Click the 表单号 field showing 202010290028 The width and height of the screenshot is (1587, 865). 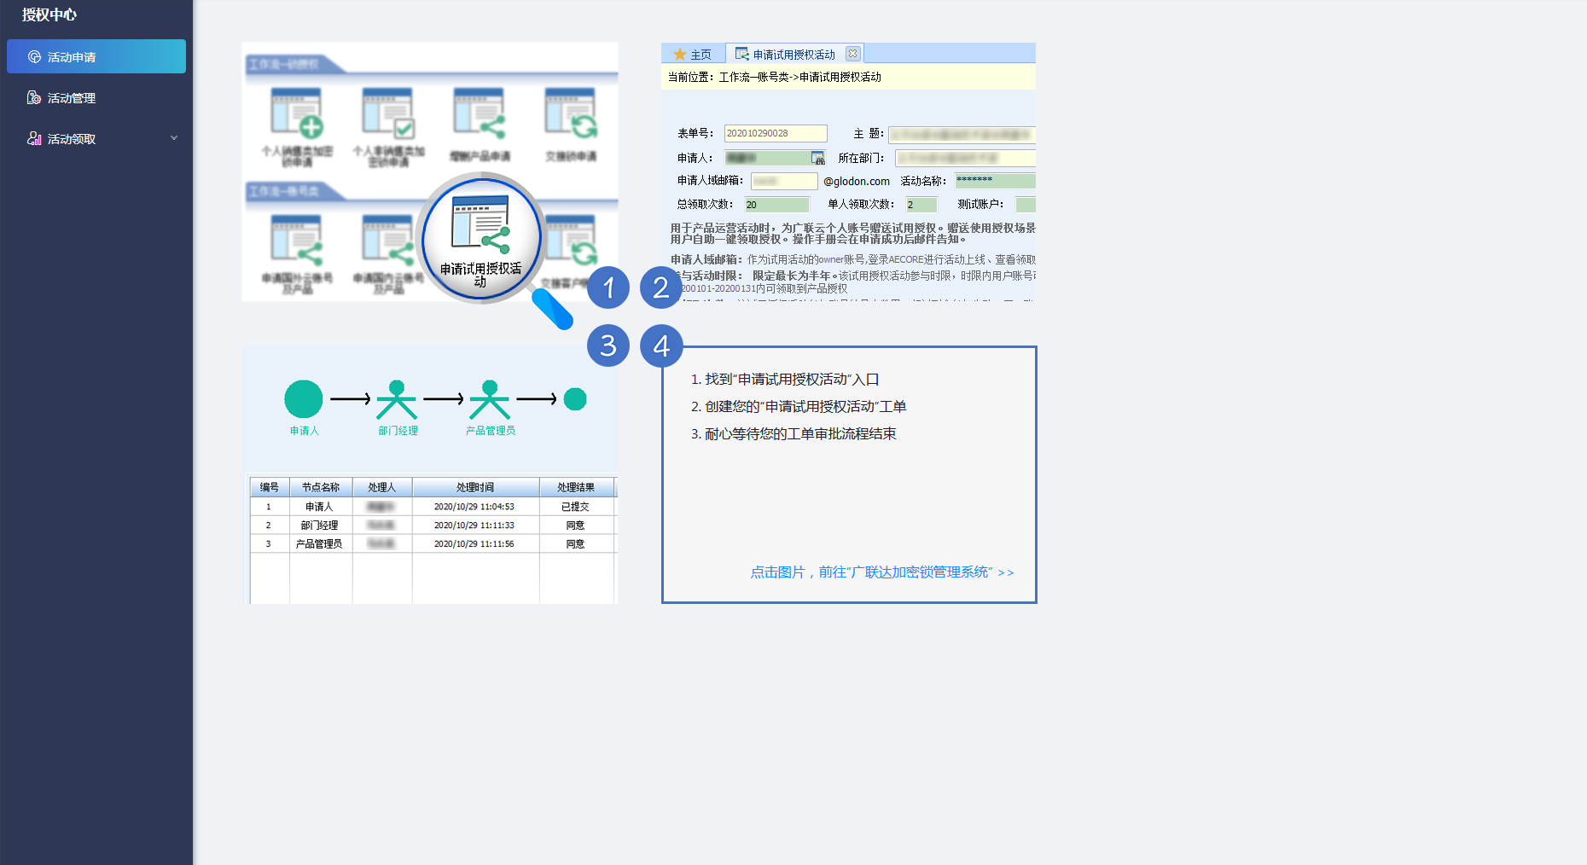[x=775, y=133]
